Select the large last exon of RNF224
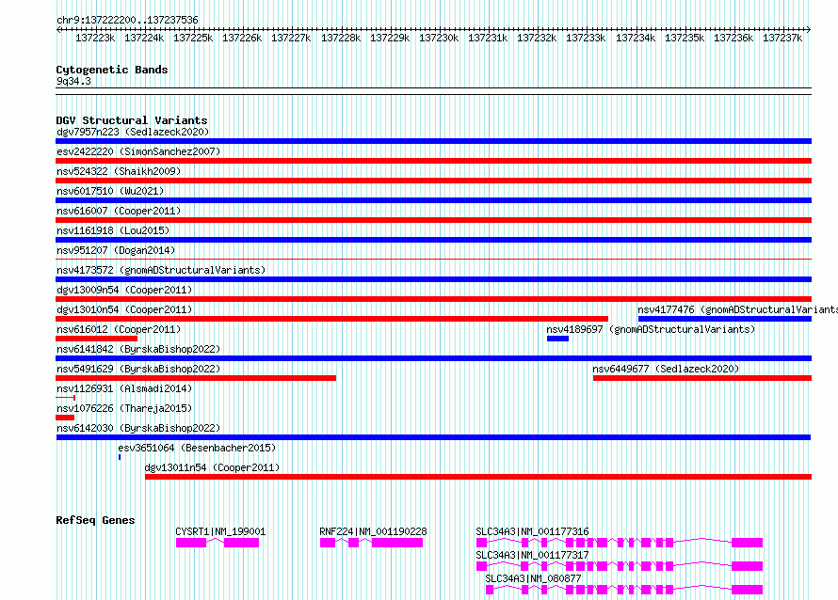 pyautogui.click(x=397, y=543)
